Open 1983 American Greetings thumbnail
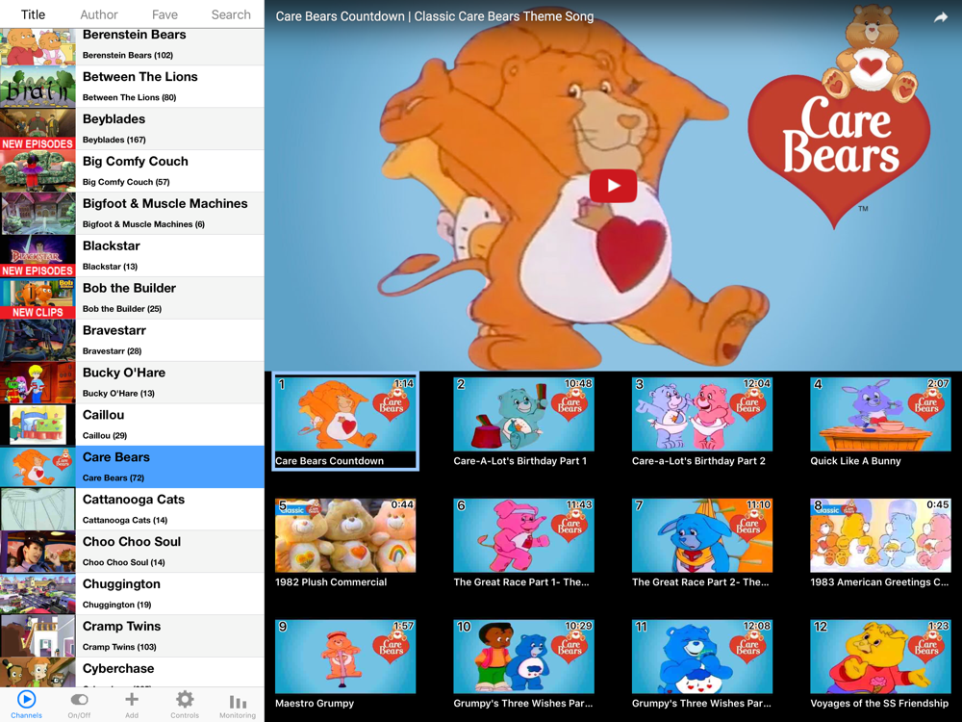The width and height of the screenshot is (962, 722). pos(880,535)
